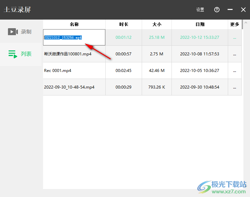Click date 2022-10-12 15:33:27

click(x=200, y=37)
